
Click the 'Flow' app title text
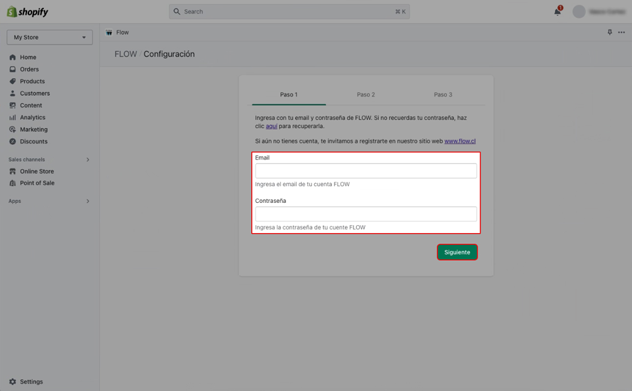(x=123, y=33)
